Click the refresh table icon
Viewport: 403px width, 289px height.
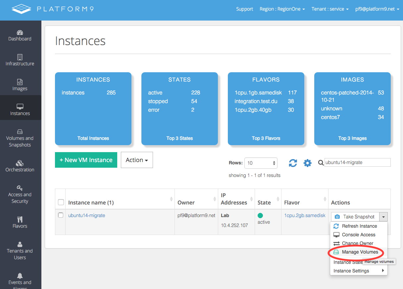pyautogui.click(x=293, y=163)
